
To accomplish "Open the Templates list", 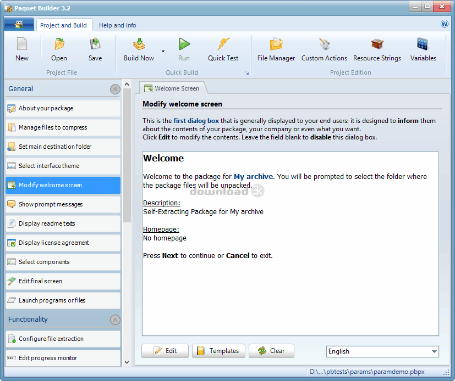I will tap(218, 351).
